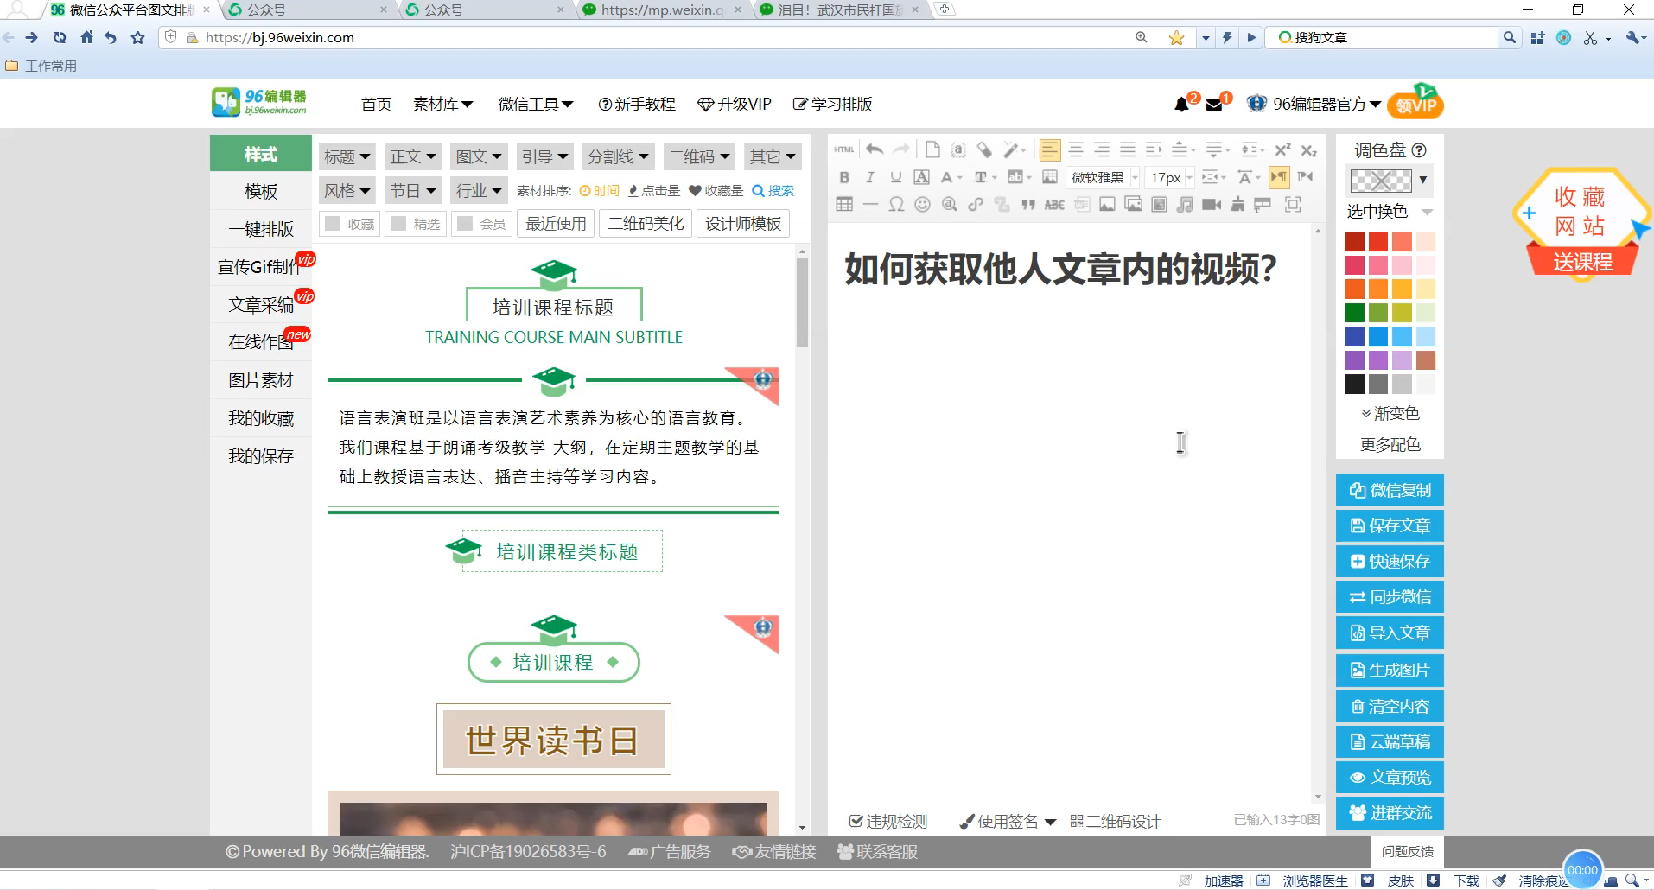Toggle the 精选 filter checkbox
The image size is (1654, 890).
tap(398, 224)
